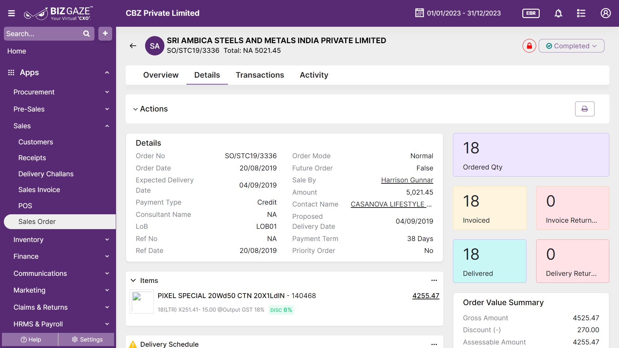Open the Transactions tab
Image resolution: width=619 pixels, height=348 pixels.
[260, 75]
